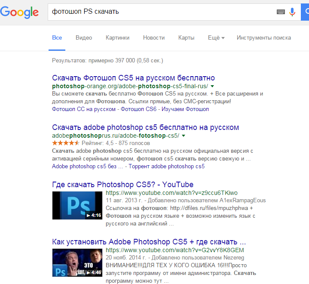Open Как установить Adobe Photoshop CS5 result
Screen dimensions: 309x284
coord(149,242)
